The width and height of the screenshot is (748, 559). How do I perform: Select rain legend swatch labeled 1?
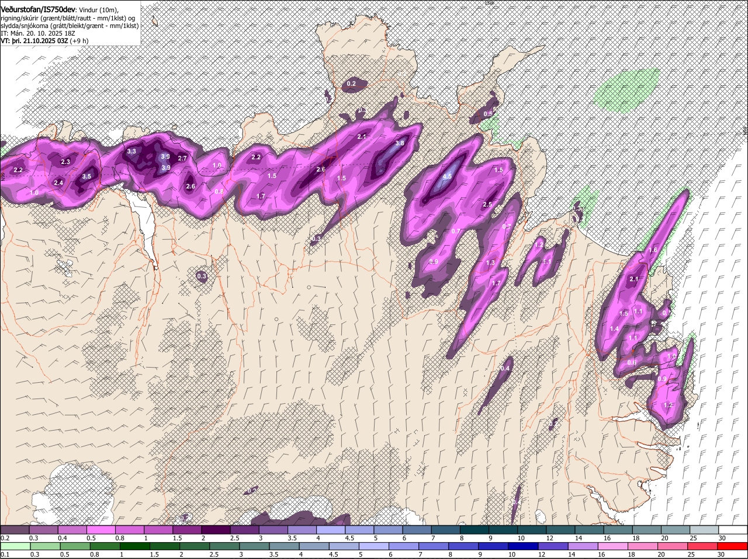(136, 546)
